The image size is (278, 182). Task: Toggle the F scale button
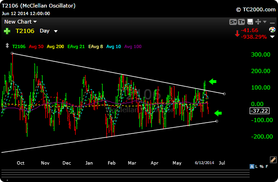267,166
